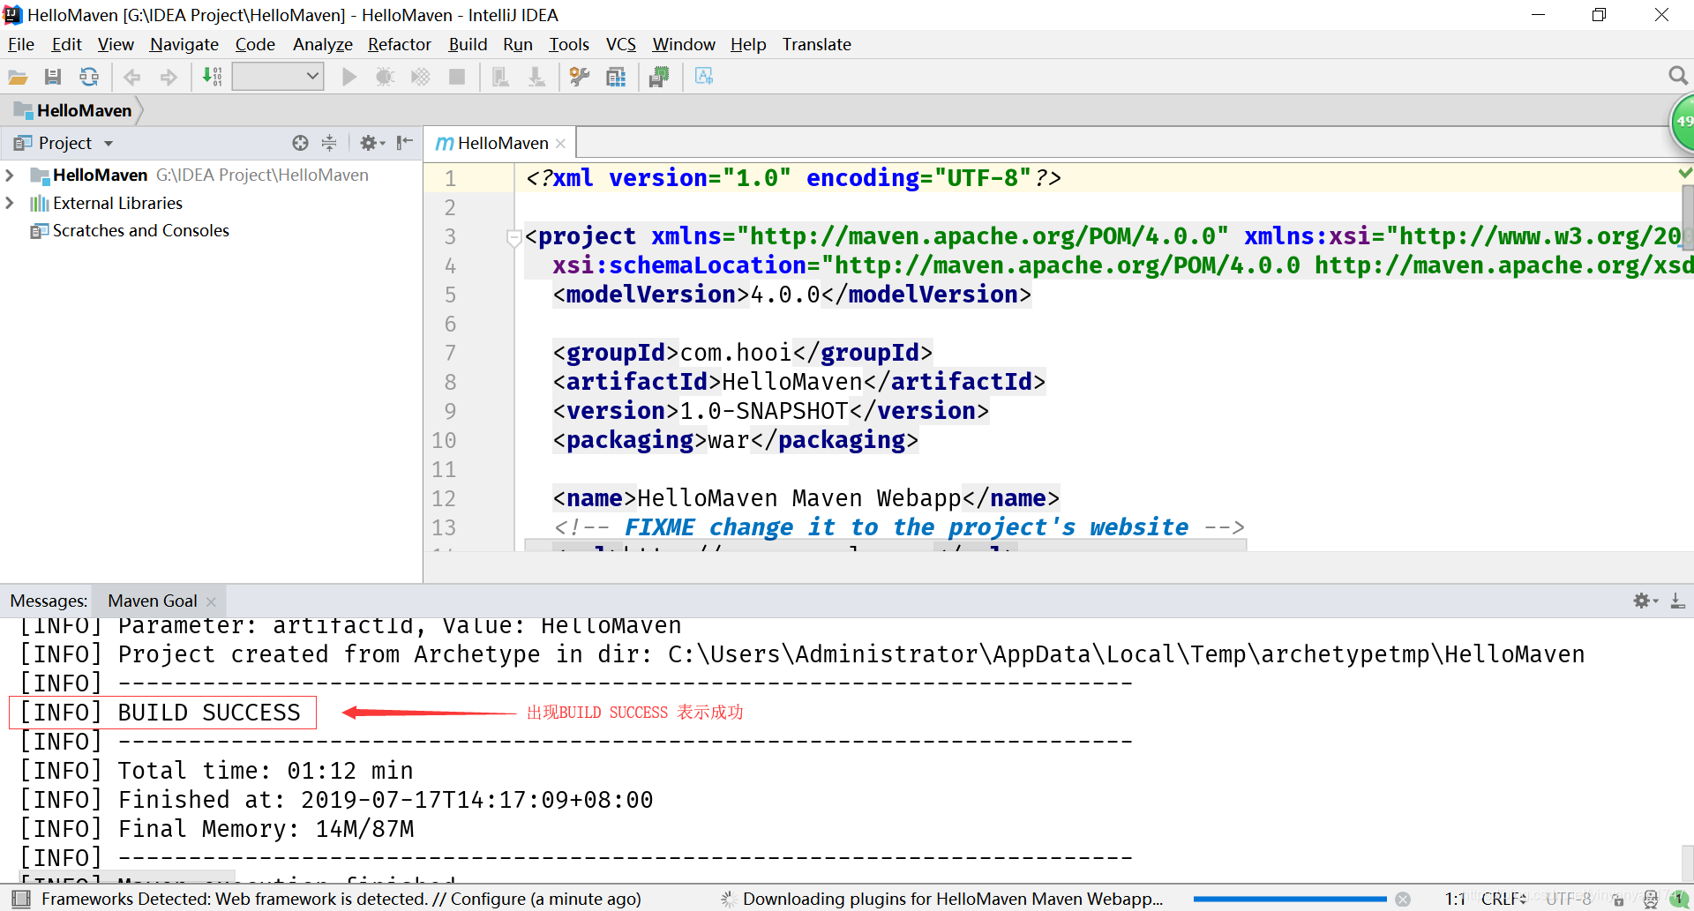
Task: Click the HelloMaven breadcrumb in navigation bar
Action: pos(74,110)
